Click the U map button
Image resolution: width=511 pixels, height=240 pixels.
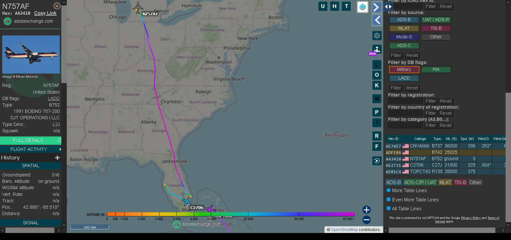pos(323,6)
